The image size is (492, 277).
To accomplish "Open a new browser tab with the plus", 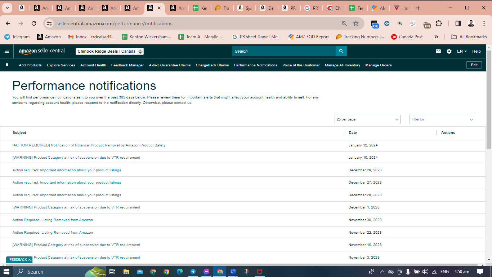I will click(418, 8).
